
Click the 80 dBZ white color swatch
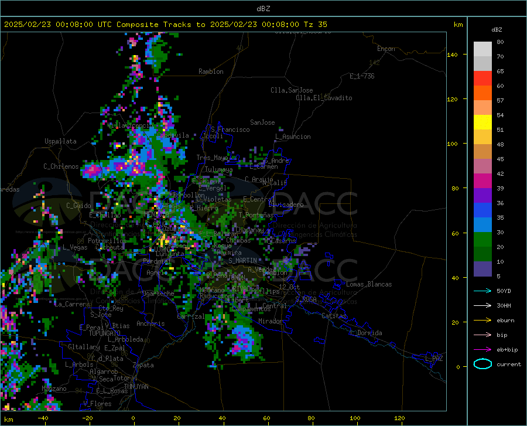pos(482,49)
